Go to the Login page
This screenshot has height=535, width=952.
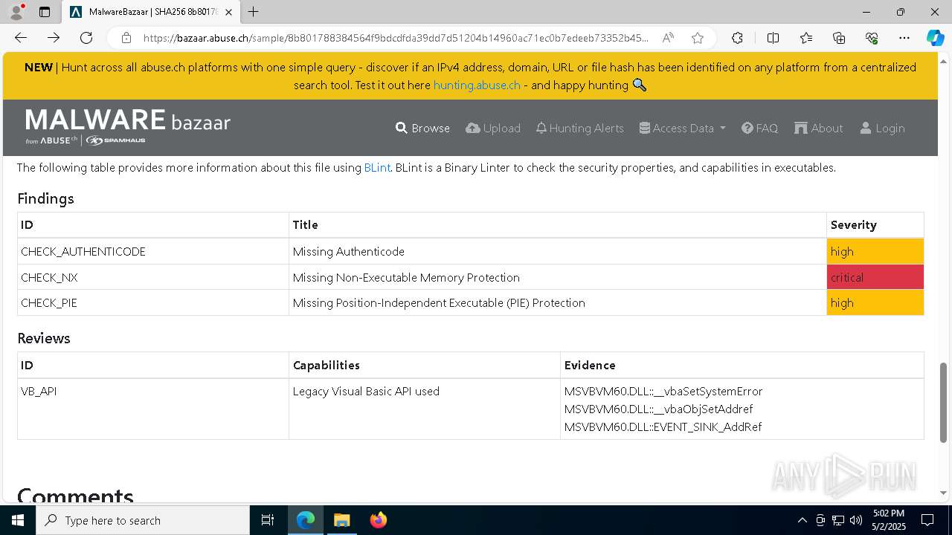pyautogui.click(x=882, y=128)
